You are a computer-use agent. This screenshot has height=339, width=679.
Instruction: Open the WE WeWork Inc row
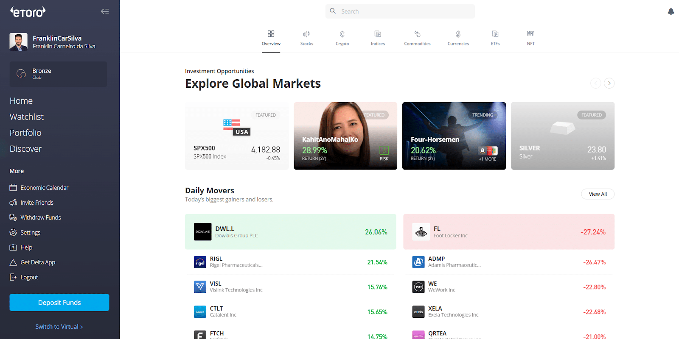pyautogui.click(x=509, y=287)
